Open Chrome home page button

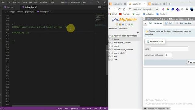124,9
